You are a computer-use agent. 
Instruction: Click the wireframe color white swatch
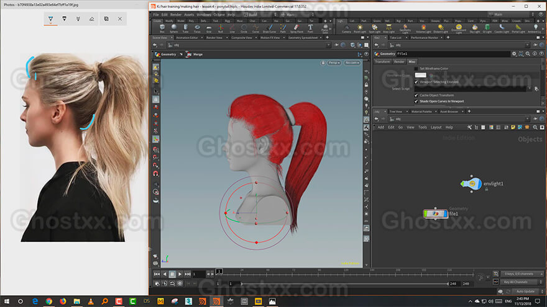420,75
